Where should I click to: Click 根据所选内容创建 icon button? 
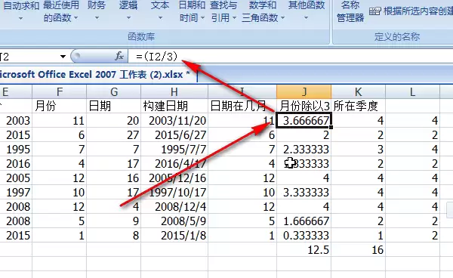click(375, 11)
